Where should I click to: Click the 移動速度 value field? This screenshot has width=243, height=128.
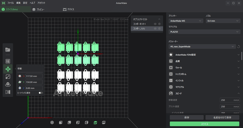click(x=230, y=100)
